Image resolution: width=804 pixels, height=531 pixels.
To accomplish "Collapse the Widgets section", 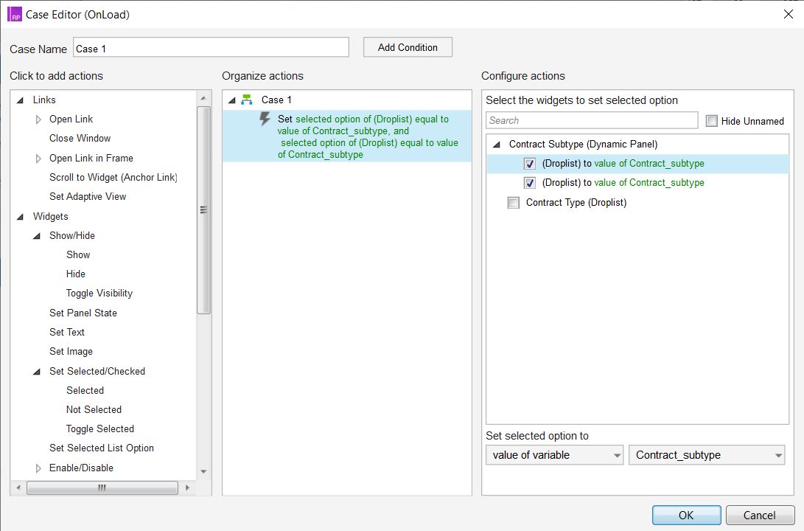I will tap(21, 217).
